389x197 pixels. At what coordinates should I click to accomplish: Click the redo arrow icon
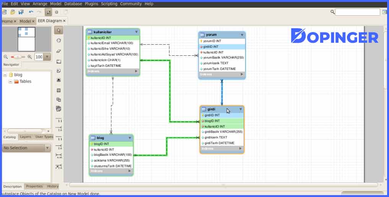tap(39, 12)
